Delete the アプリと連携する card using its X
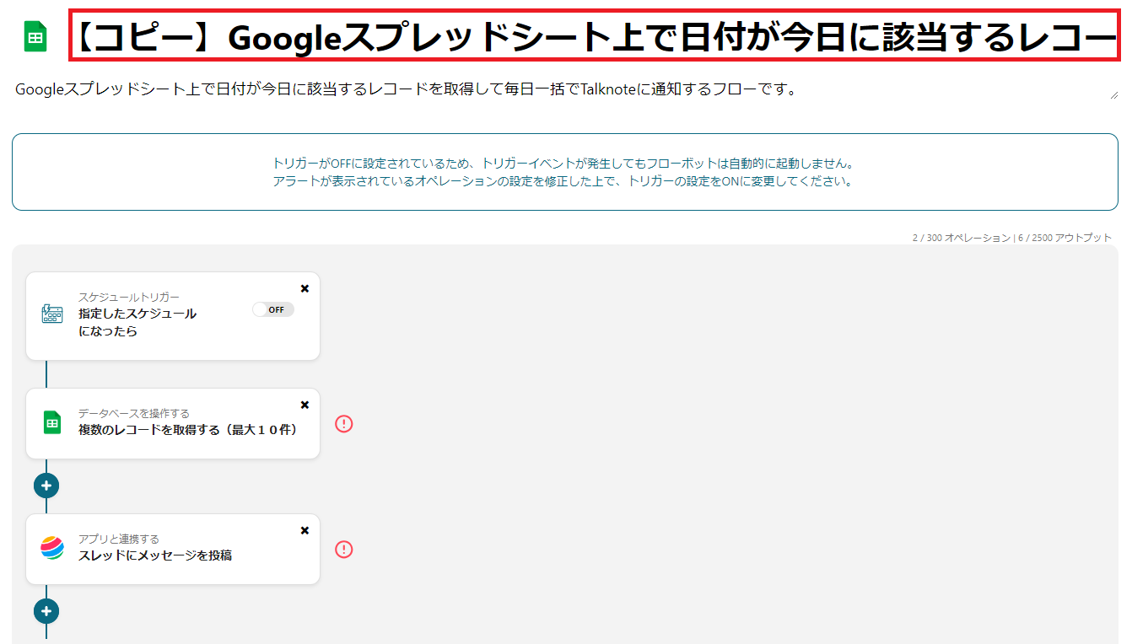 pos(305,530)
